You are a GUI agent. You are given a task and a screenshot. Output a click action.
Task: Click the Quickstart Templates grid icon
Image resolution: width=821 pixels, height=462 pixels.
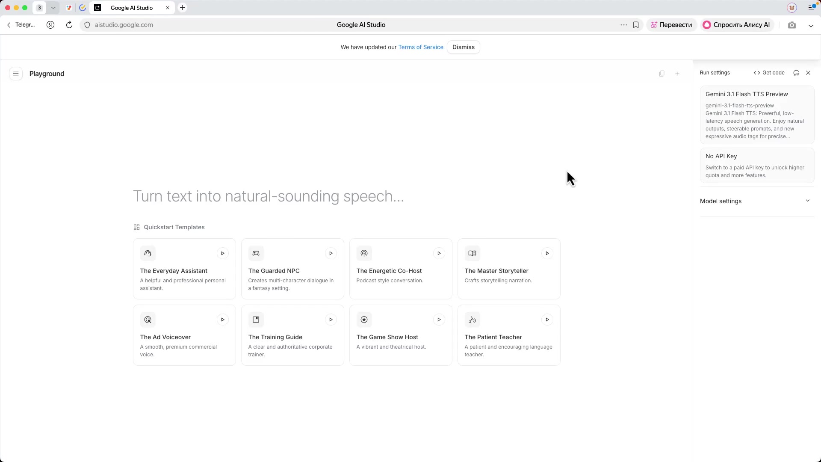click(136, 227)
